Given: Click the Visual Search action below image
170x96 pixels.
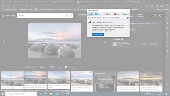Looking at the screenshot, I should tap(30, 67).
